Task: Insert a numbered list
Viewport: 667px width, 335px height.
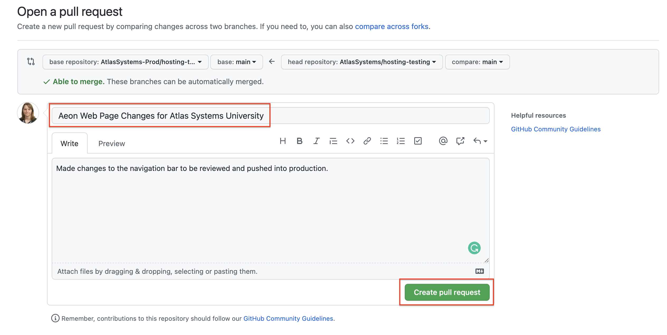Action: [401, 141]
